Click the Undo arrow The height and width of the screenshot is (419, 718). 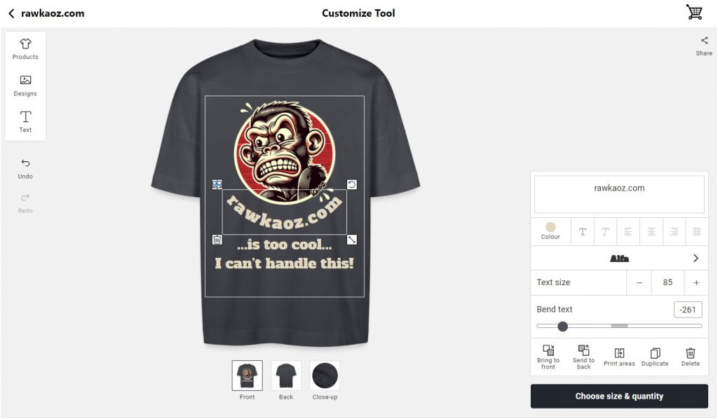tap(25, 168)
